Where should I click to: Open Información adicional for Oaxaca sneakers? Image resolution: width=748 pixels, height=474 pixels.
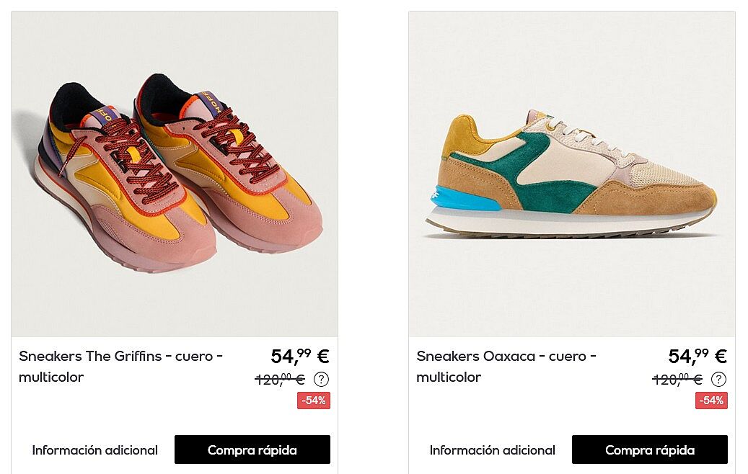(x=493, y=450)
